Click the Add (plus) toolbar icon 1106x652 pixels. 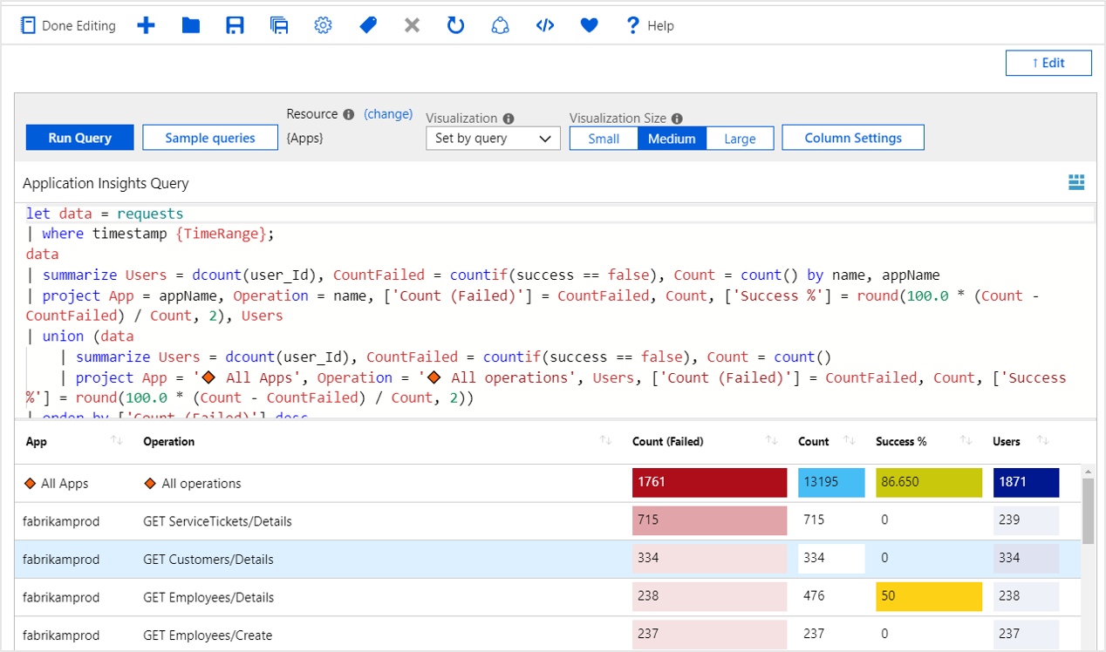pos(146,25)
